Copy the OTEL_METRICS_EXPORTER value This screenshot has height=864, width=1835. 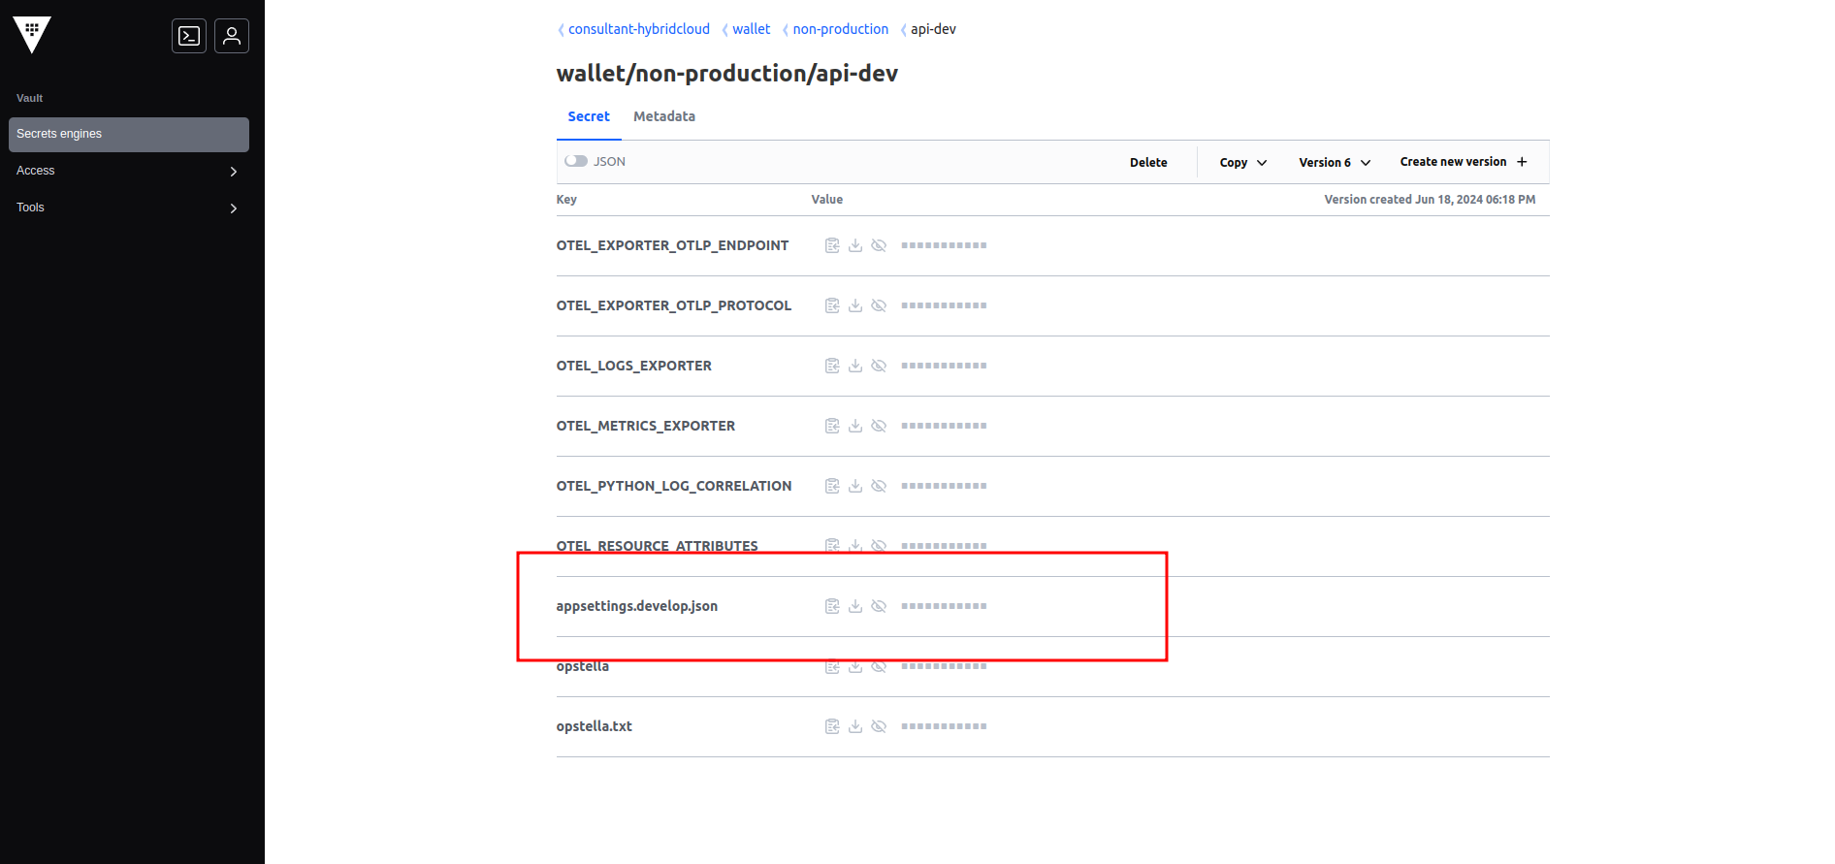832,426
